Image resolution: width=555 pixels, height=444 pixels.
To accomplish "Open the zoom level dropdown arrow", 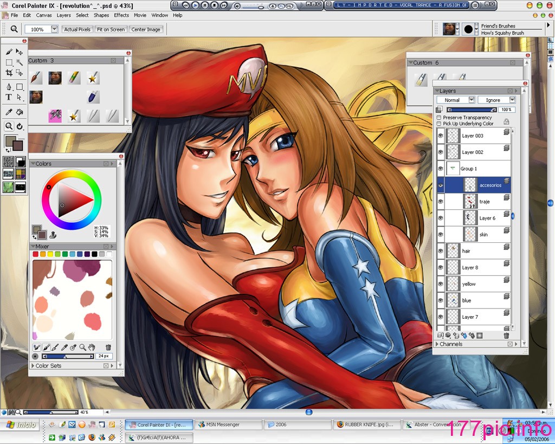I will [x=54, y=29].
